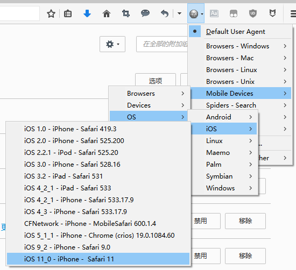
Task: Click the undo back arrow icon
Action: coord(165,14)
